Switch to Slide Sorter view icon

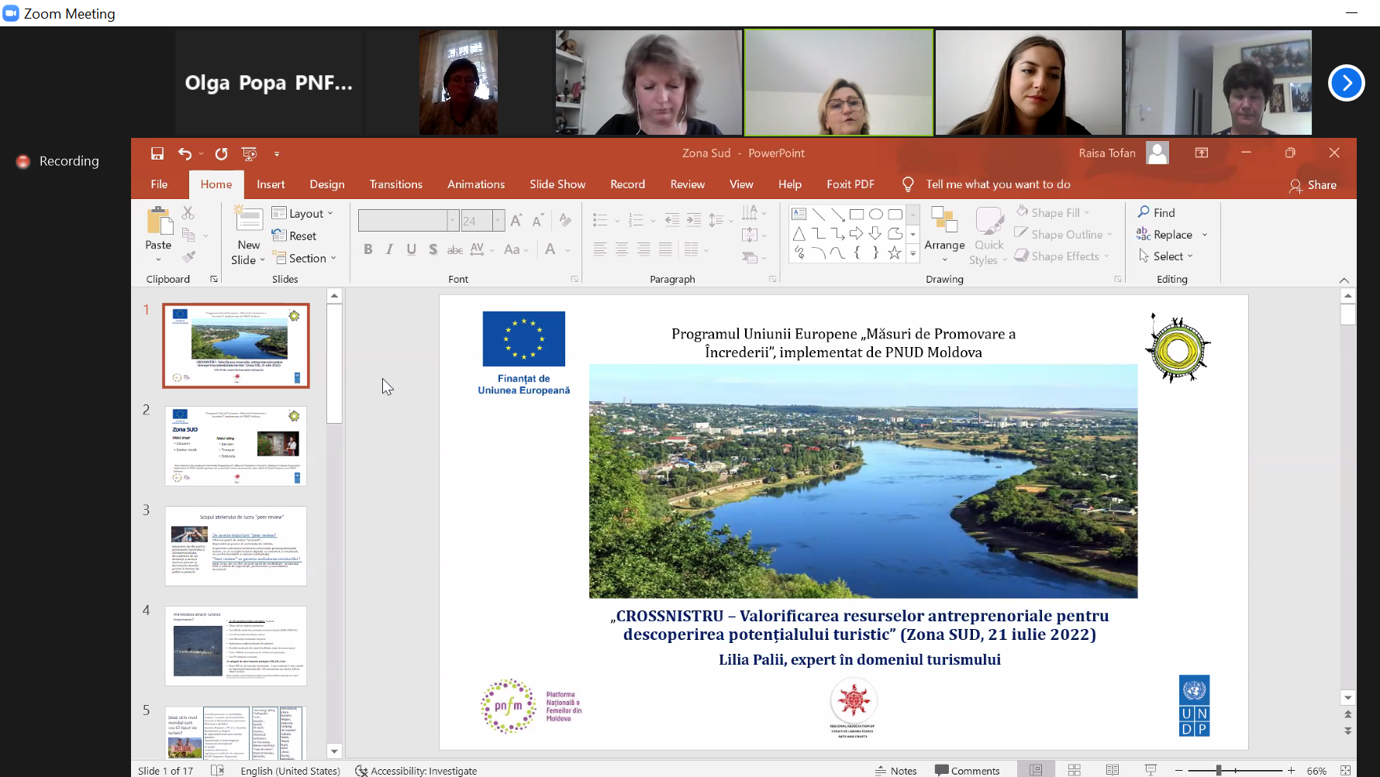coord(1074,770)
